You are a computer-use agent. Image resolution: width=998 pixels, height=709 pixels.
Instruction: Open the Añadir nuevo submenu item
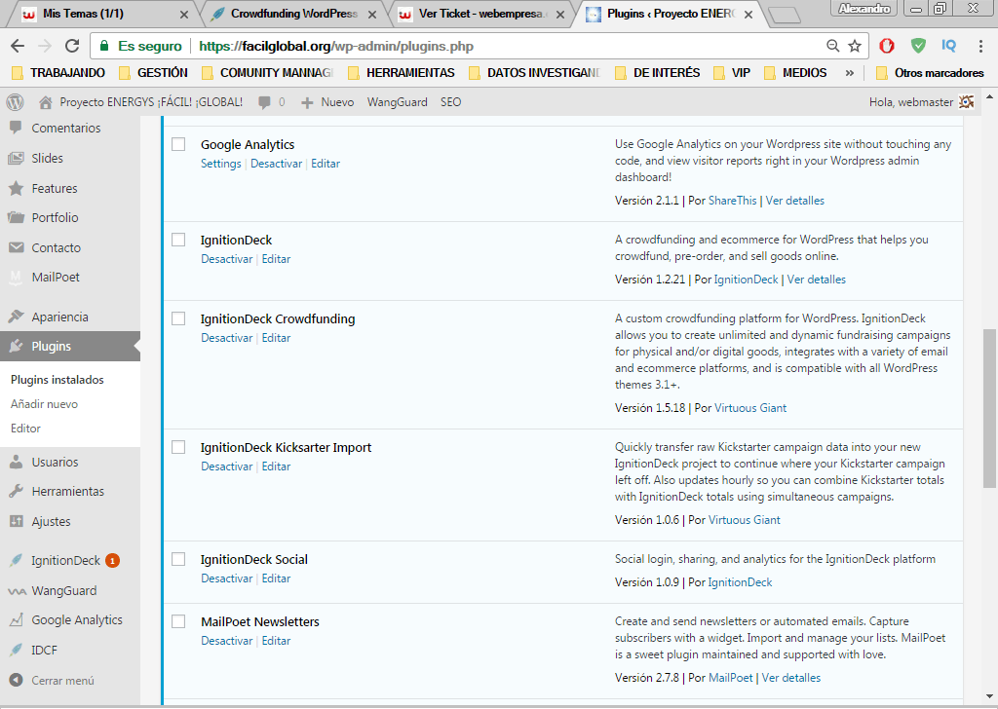(x=45, y=404)
